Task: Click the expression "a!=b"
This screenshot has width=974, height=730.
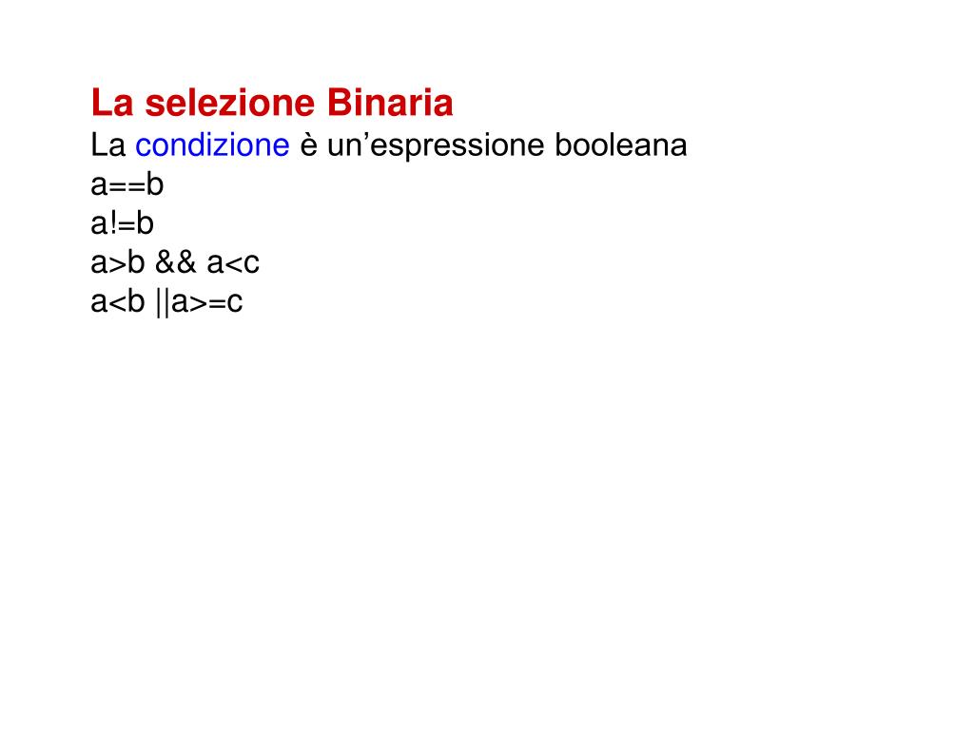Action: (x=123, y=223)
